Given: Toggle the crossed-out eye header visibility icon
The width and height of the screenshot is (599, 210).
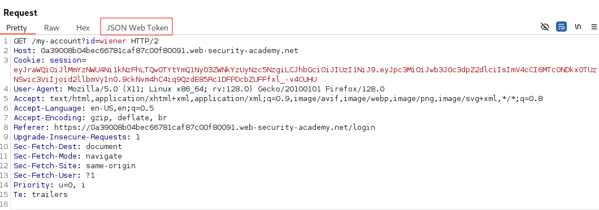Looking at the screenshot, I should [545, 27].
